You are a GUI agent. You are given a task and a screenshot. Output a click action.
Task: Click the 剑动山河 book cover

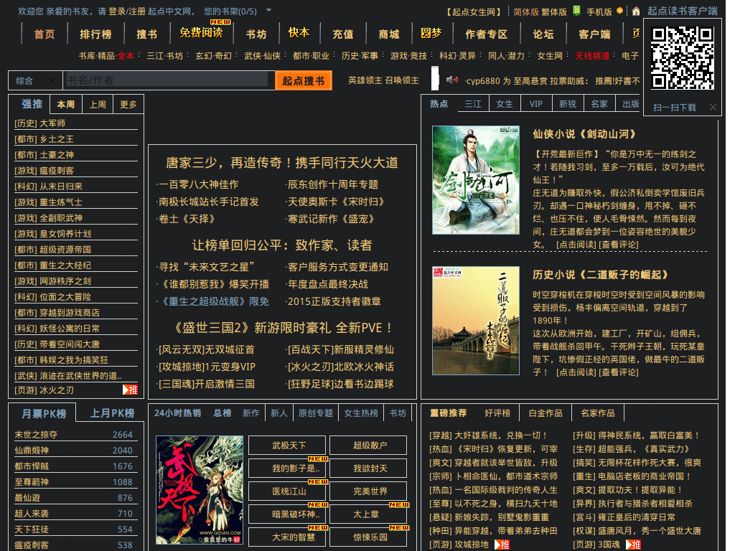[x=476, y=180]
